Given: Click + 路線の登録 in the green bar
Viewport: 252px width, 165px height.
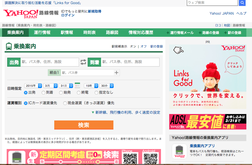Looking at the screenshot, I should 209,33.
